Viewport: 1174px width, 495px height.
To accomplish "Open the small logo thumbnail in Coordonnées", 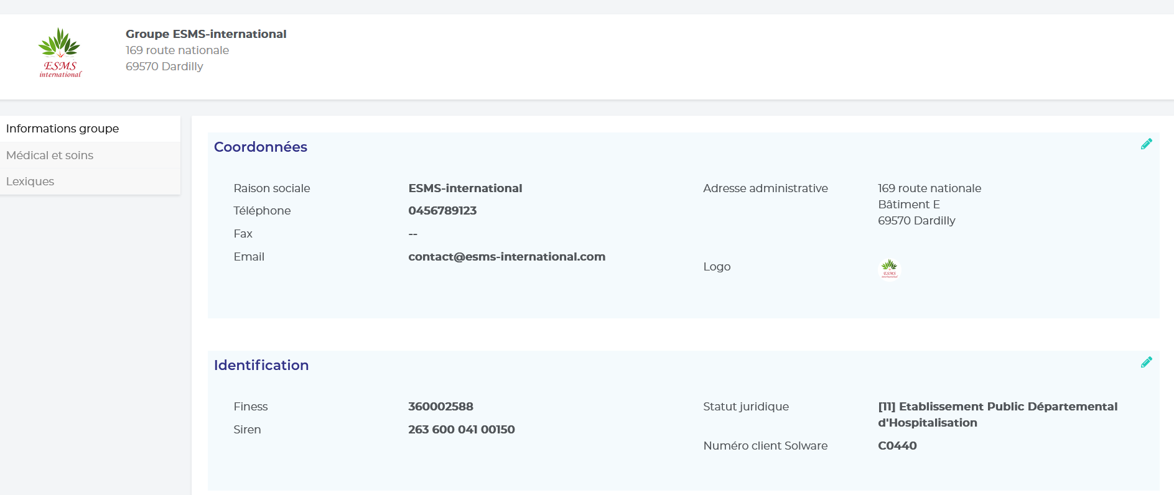I will [889, 269].
